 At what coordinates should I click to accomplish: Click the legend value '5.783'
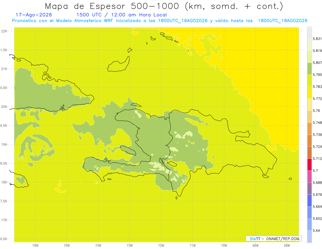(x=317, y=87)
